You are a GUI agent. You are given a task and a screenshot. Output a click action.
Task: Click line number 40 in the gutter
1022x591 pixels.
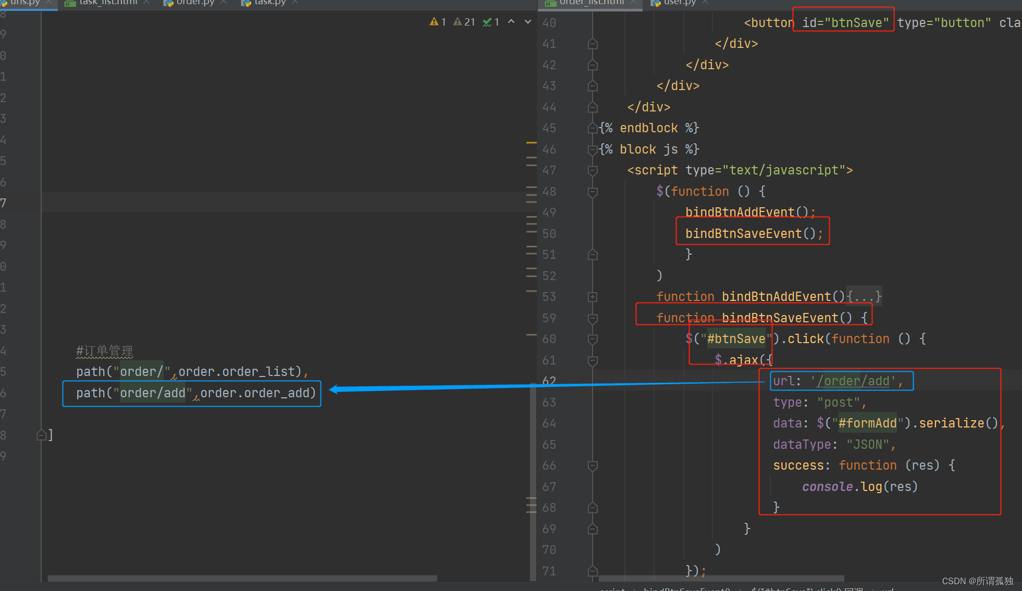549,23
